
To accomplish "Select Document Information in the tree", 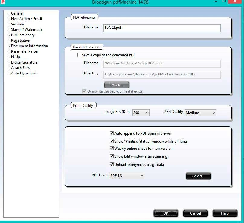I will coord(29,46).
